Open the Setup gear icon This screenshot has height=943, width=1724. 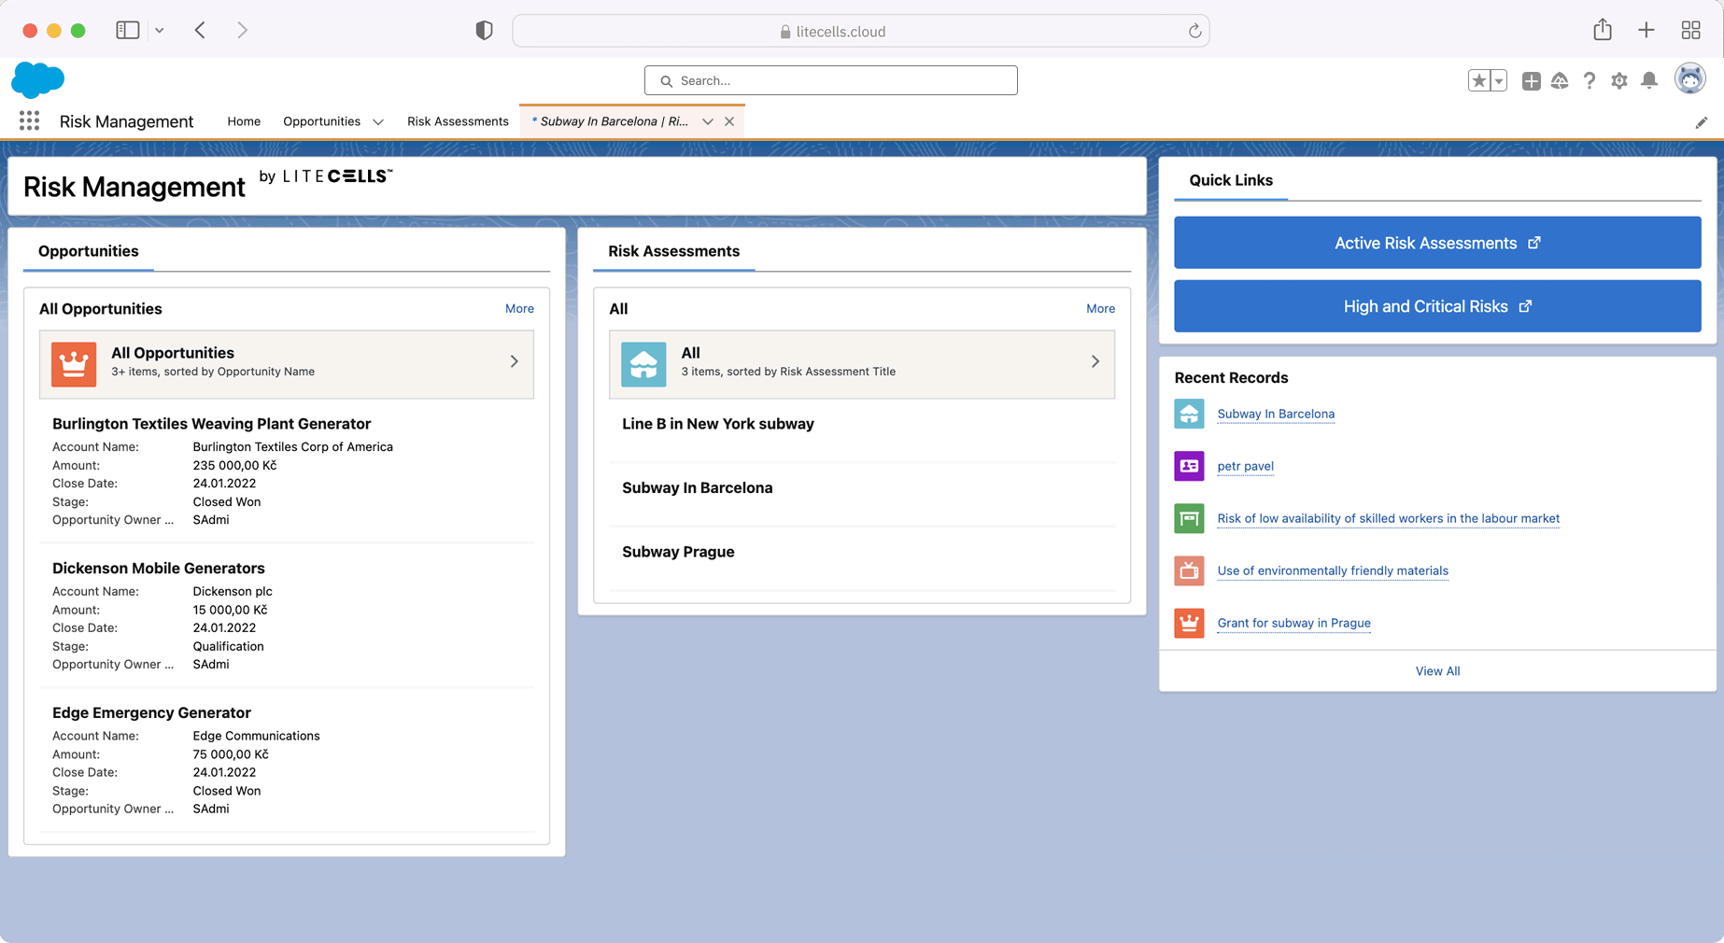(1619, 81)
